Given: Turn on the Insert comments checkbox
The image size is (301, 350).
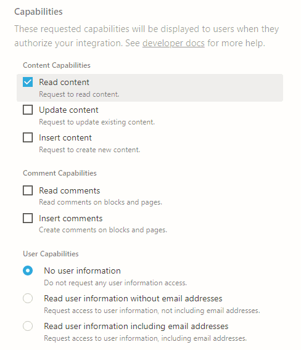Looking at the screenshot, I should (x=28, y=218).
